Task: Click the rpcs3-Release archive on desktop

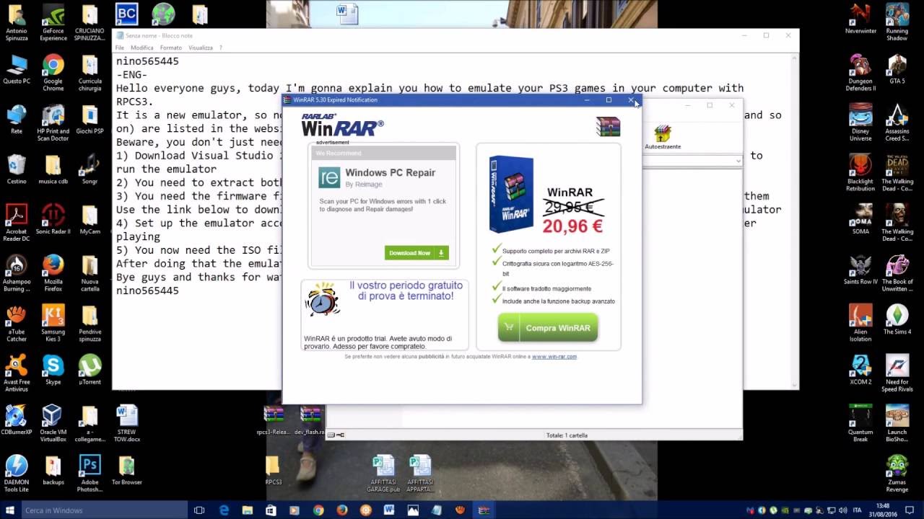Action: [x=274, y=420]
